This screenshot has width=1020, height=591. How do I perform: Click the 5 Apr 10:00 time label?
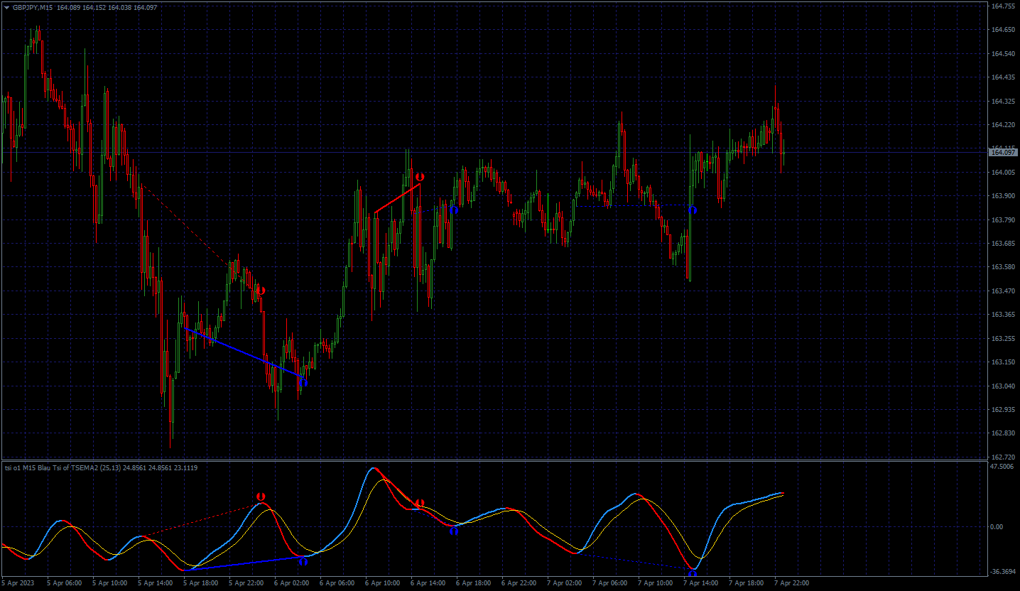109,583
